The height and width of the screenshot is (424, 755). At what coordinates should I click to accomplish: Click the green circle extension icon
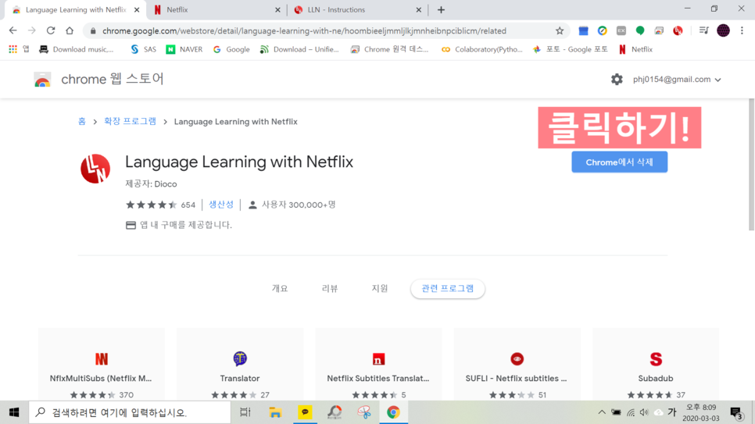[x=640, y=30]
